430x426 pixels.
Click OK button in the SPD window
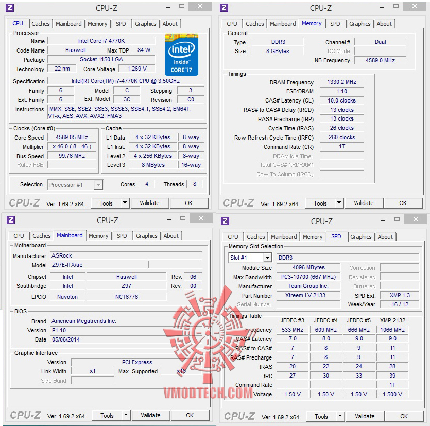point(404,416)
